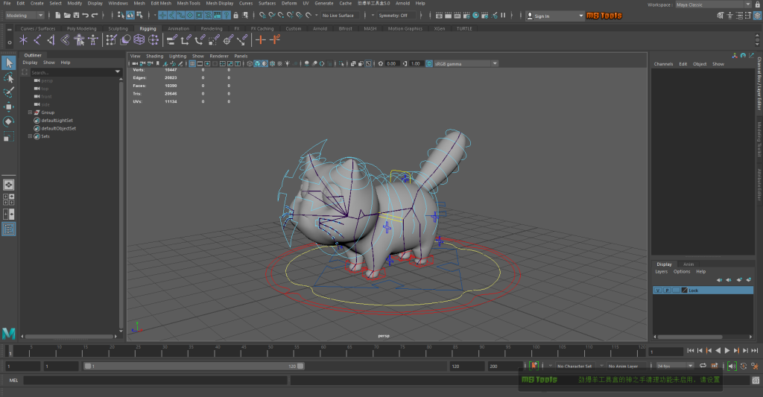The image size is (763, 397).
Task: Toggle Auto Keyframe button
Action: tap(534, 366)
